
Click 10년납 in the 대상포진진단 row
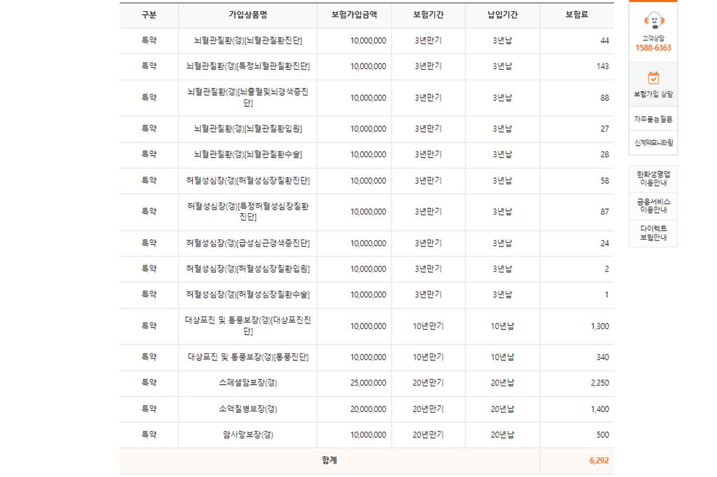pyautogui.click(x=502, y=326)
